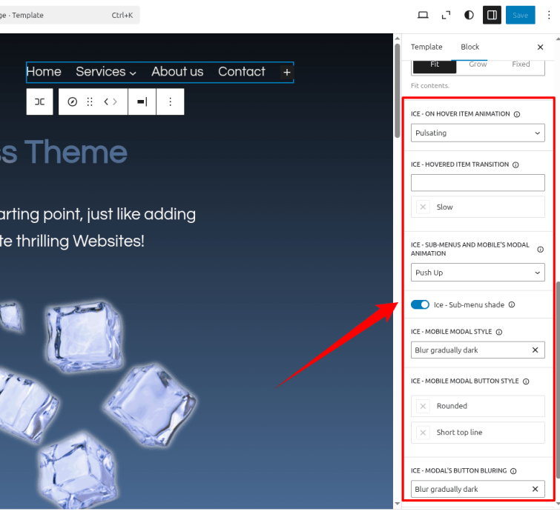
Task: Select the parent block icon in toolbar
Action: click(39, 101)
